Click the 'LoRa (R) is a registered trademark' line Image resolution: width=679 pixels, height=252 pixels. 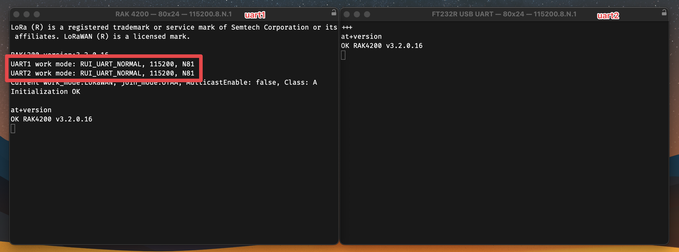pos(174,27)
